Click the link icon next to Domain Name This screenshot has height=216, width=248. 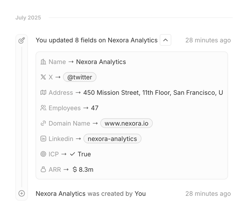tap(43, 123)
